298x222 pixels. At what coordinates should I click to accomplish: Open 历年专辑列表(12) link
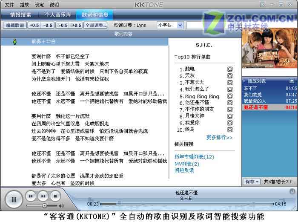[x=194, y=157]
